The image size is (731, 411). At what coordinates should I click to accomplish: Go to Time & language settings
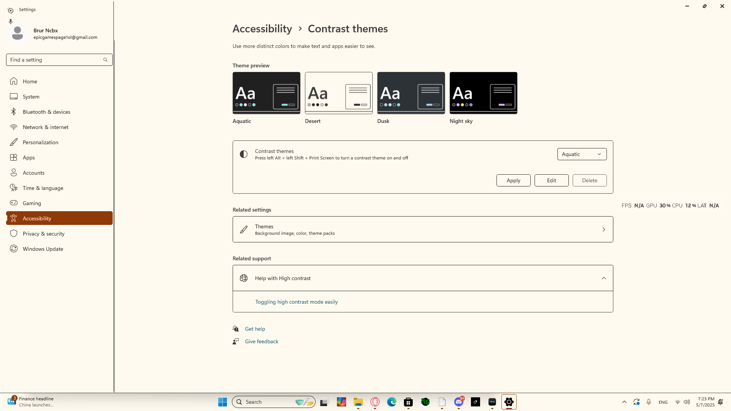(43, 188)
